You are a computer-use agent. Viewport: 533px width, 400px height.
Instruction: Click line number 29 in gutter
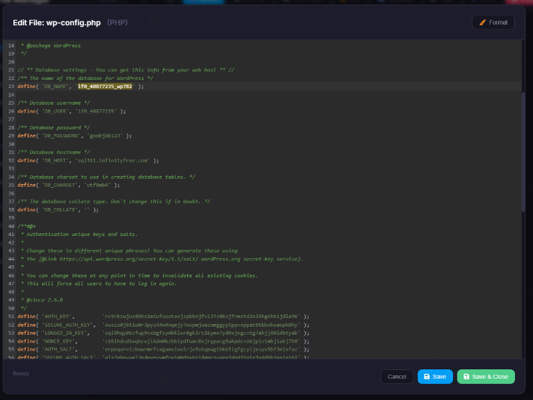11,136
